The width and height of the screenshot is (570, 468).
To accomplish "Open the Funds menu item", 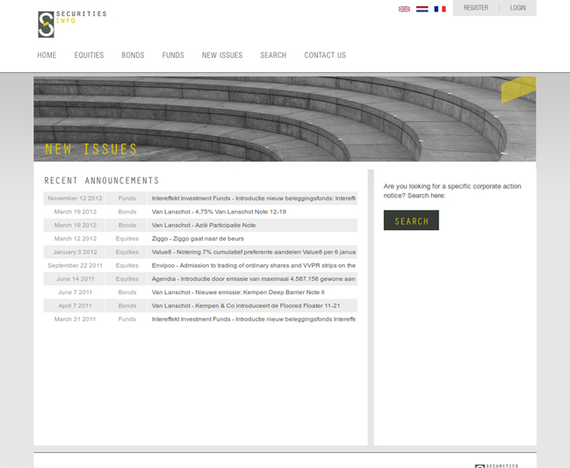I will (x=173, y=55).
